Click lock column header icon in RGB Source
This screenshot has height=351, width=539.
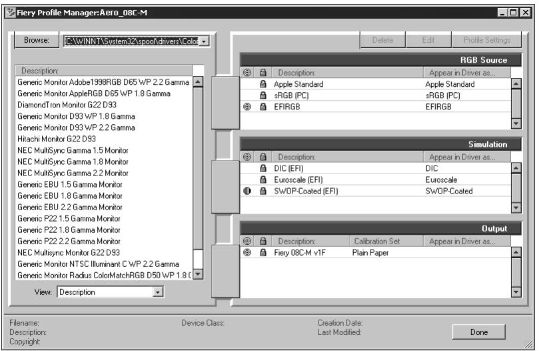click(x=263, y=73)
